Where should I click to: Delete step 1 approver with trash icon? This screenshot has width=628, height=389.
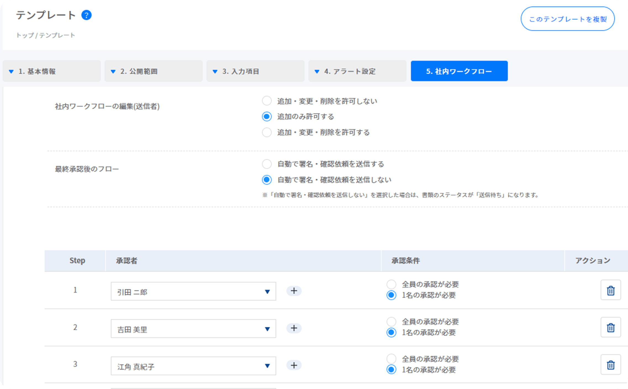click(610, 290)
